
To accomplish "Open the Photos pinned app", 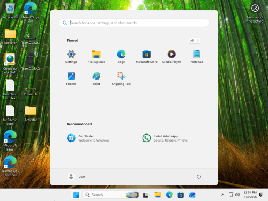I will pos(71,79).
